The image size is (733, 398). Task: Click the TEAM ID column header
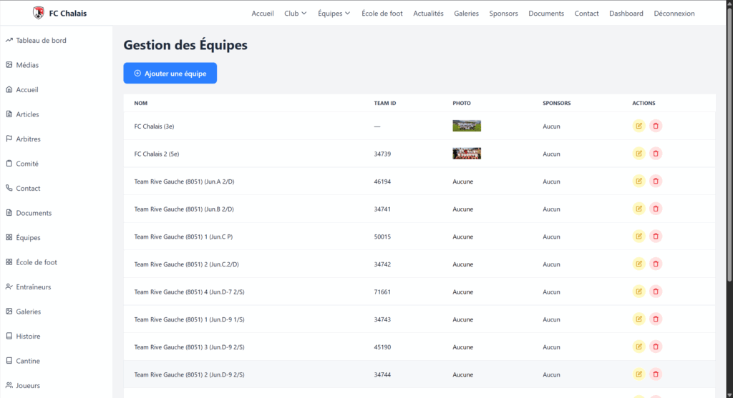point(384,103)
